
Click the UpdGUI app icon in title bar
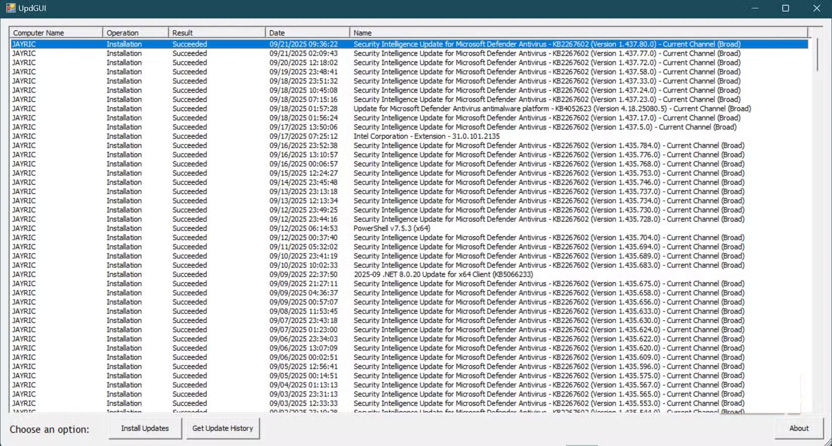tap(11, 8)
